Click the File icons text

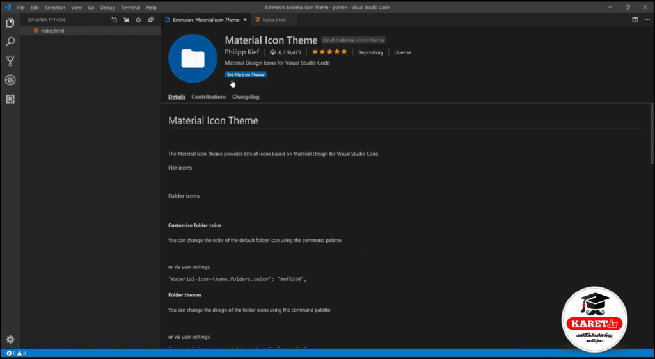pyautogui.click(x=180, y=168)
